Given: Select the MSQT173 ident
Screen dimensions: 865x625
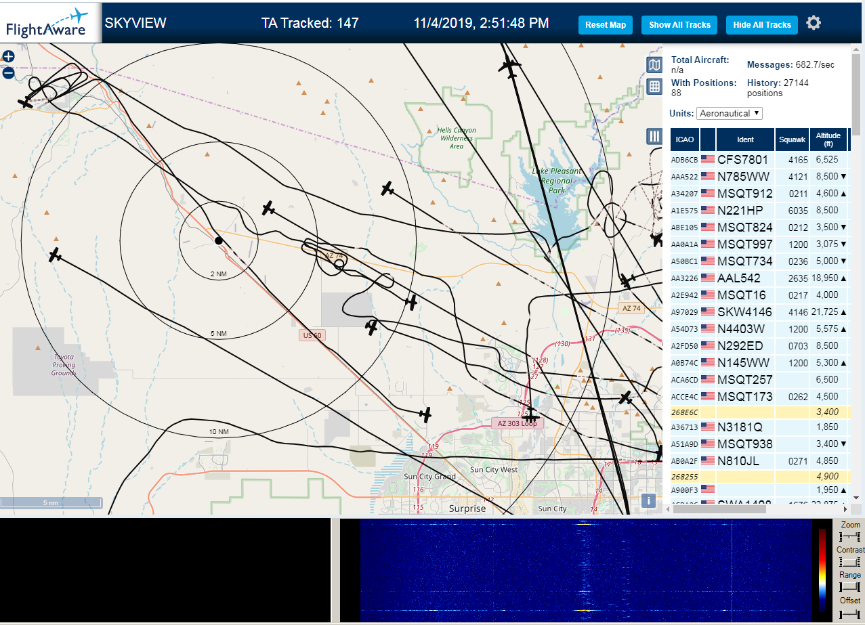Looking at the screenshot, I should [x=745, y=397].
